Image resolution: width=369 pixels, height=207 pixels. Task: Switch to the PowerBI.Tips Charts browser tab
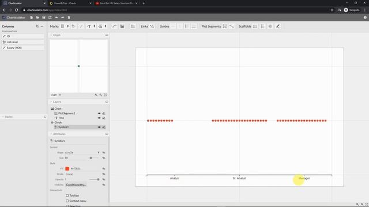70,3
